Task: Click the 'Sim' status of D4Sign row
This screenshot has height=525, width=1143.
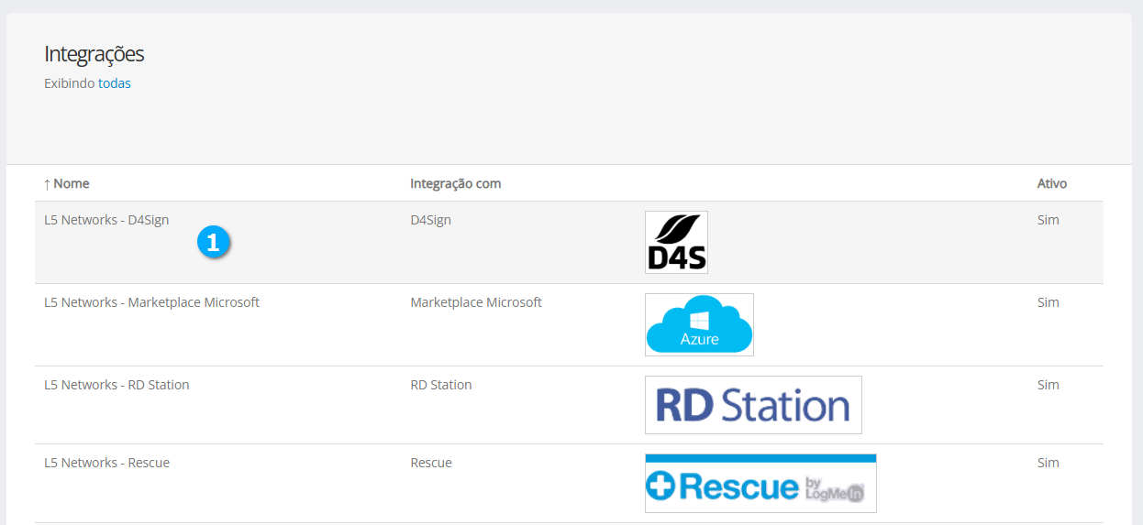Action: [x=1048, y=220]
